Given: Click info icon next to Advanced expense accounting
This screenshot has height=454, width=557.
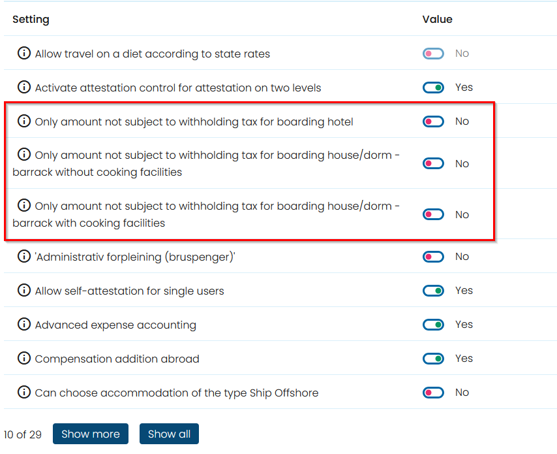Looking at the screenshot, I should coord(23,324).
